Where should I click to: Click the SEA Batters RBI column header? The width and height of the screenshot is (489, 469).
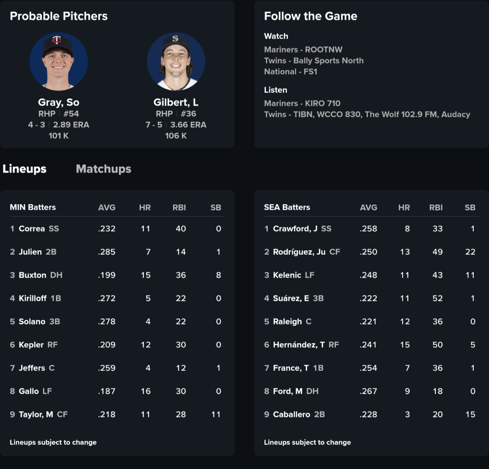[x=436, y=207]
